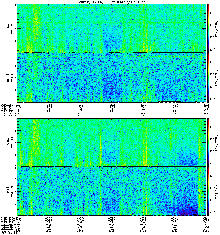This screenshot has width=220, height=235.
Task: Click the '0600' time tick label
Action: coord(17,231)
